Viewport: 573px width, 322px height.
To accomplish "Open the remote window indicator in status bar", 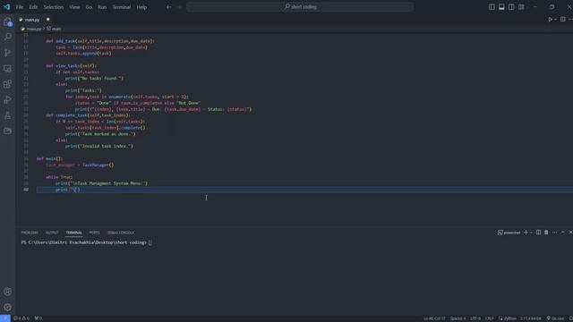I will point(5,318).
